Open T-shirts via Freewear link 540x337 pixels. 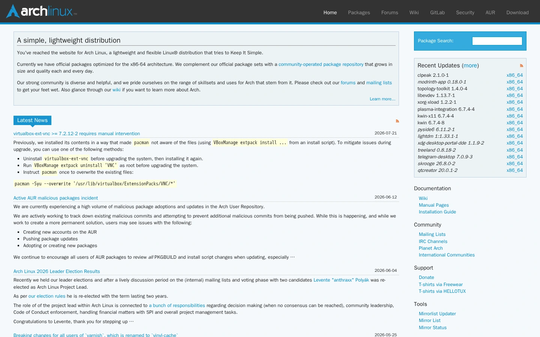441,285
